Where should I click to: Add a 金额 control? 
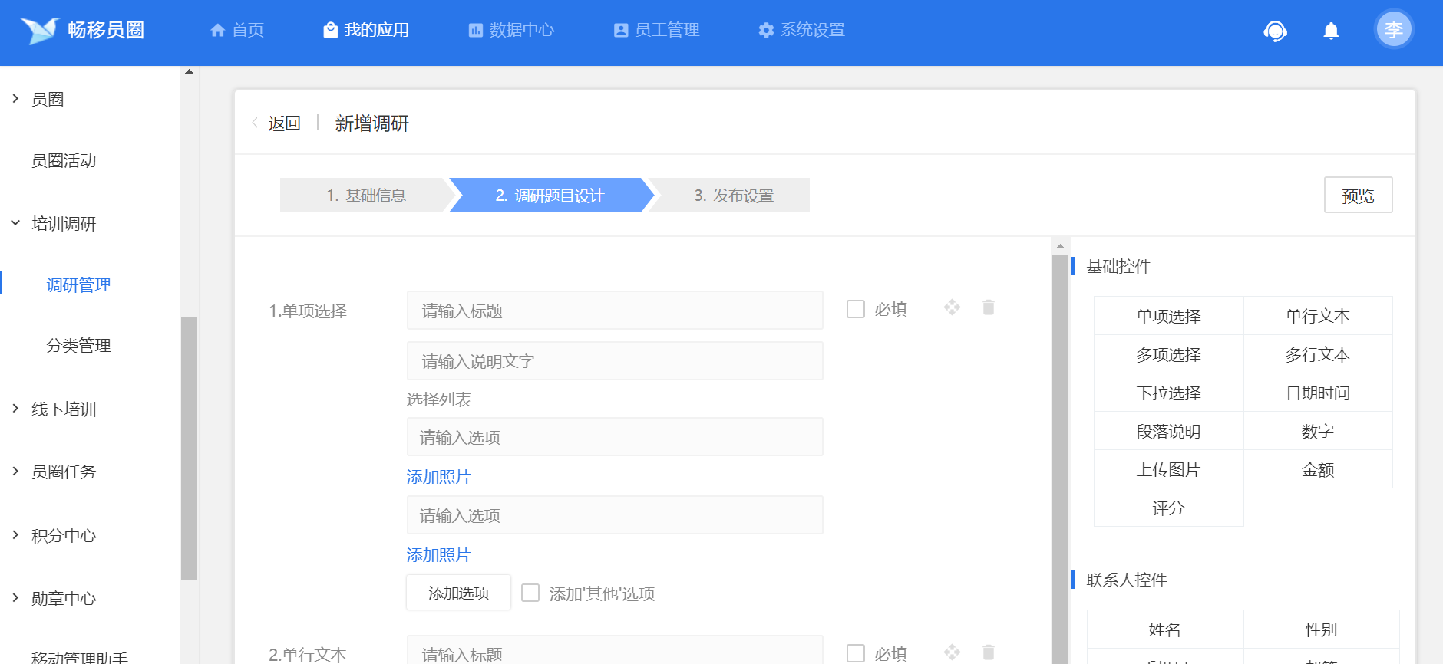(1318, 469)
